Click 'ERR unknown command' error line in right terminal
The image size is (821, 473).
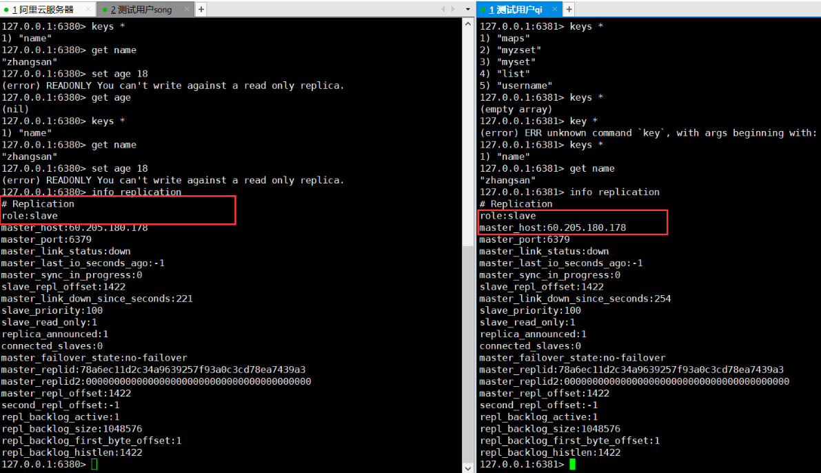(648, 133)
